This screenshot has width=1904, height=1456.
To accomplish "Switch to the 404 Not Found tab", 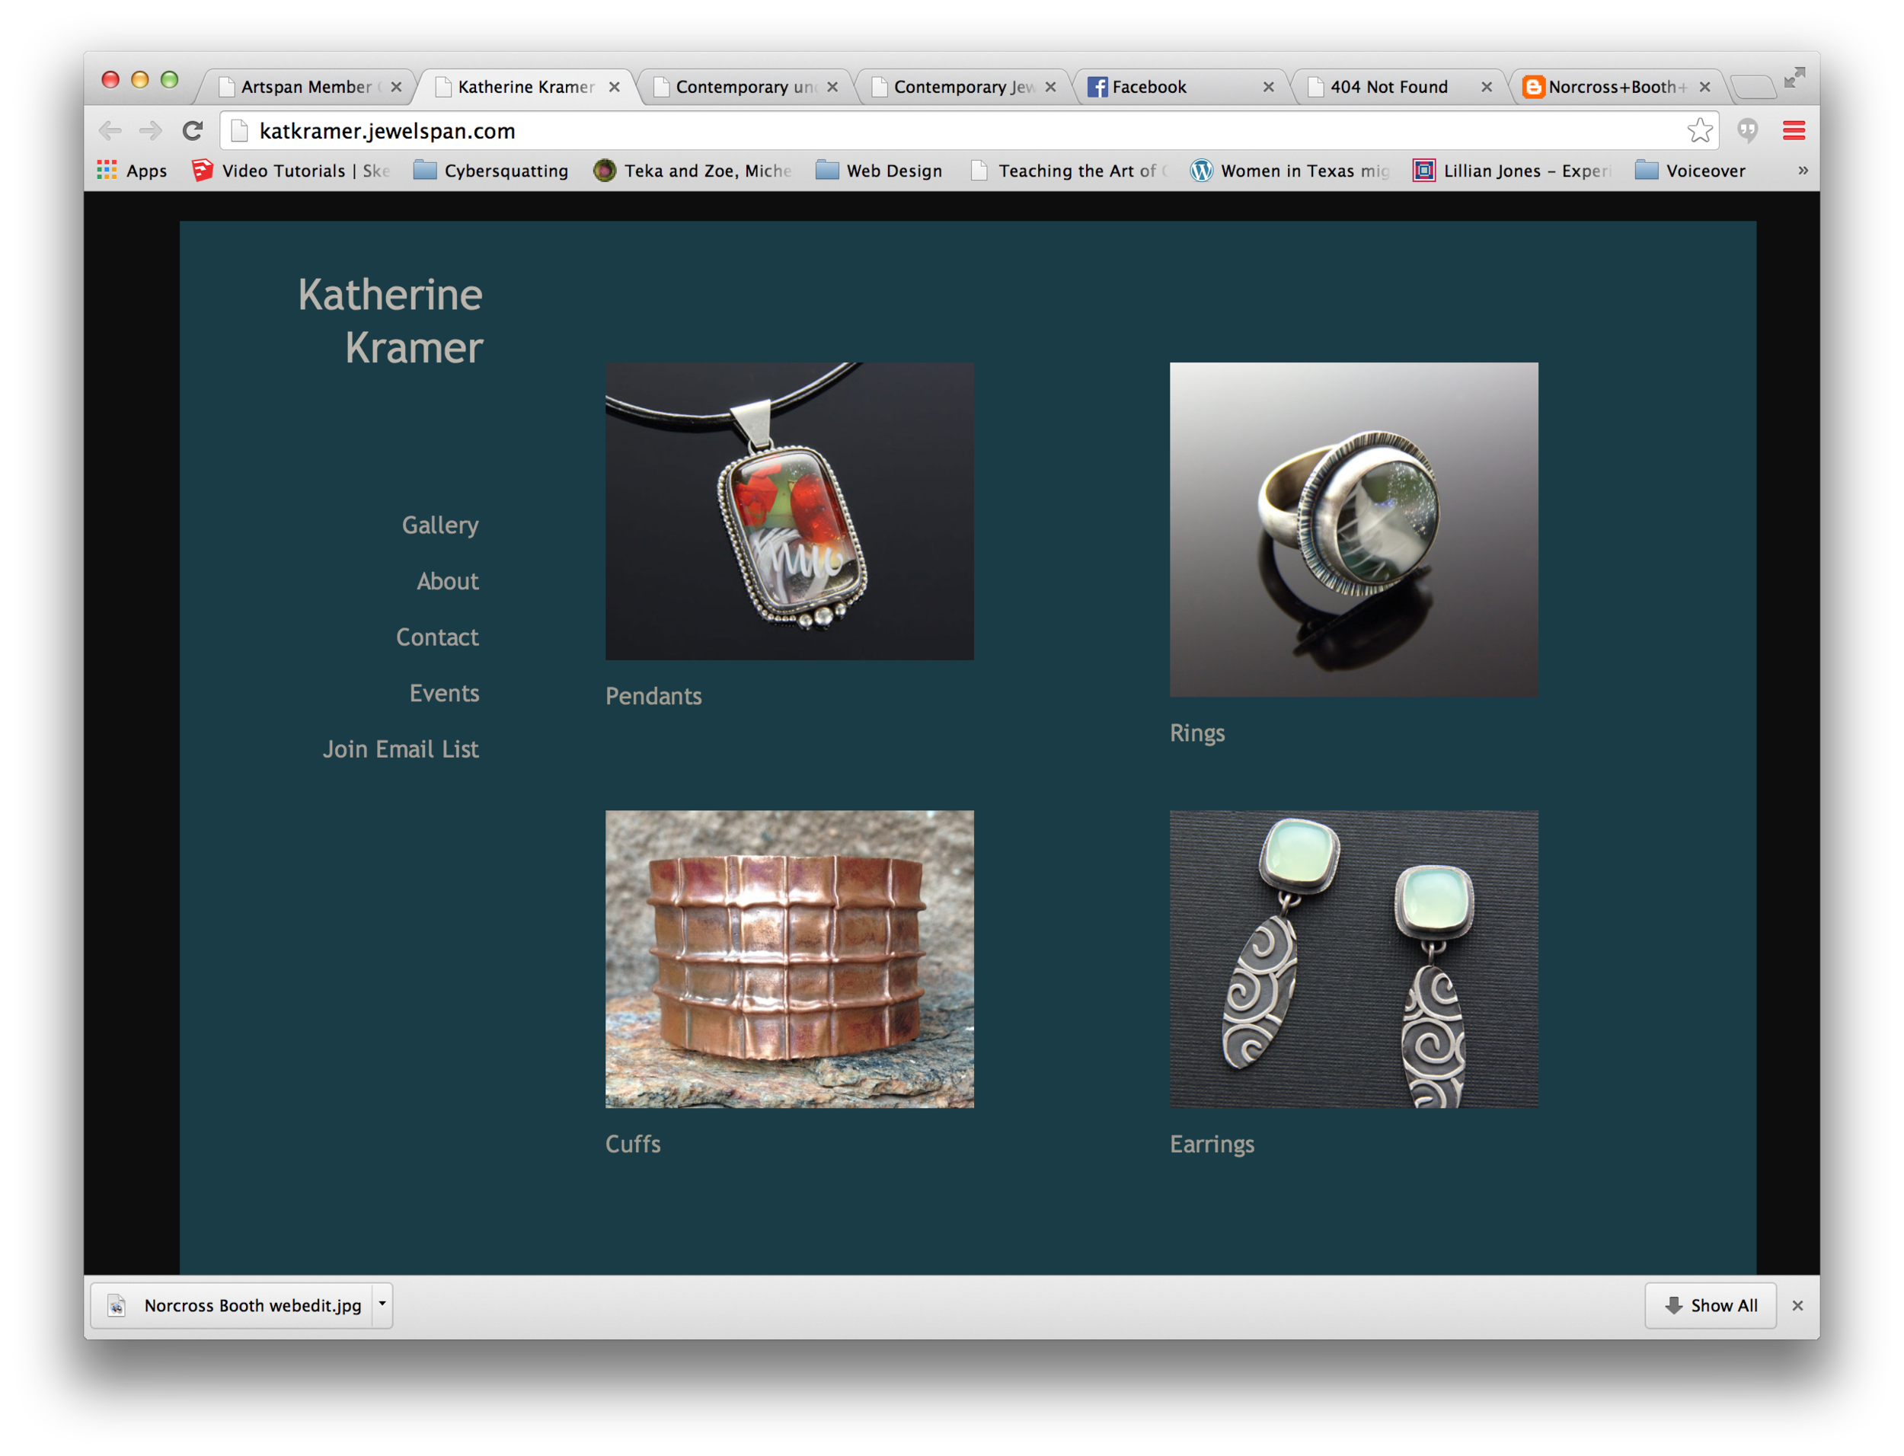I will [x=1388, y=87].
